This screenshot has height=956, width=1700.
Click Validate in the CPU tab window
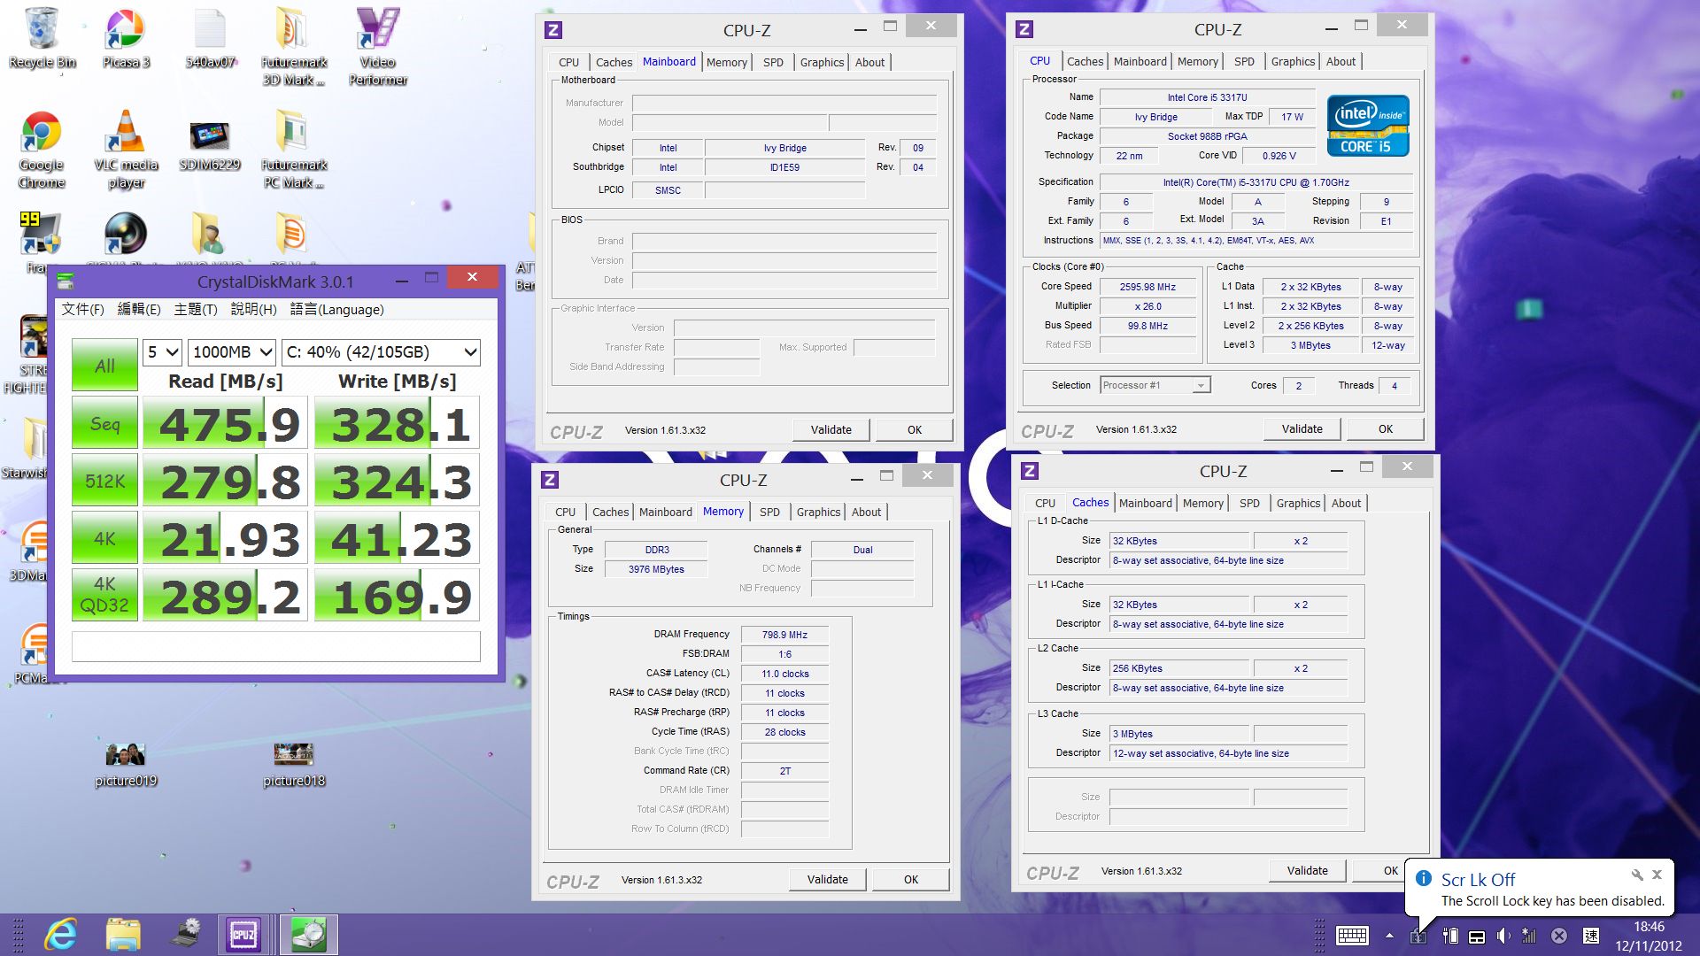[1302, 428]
